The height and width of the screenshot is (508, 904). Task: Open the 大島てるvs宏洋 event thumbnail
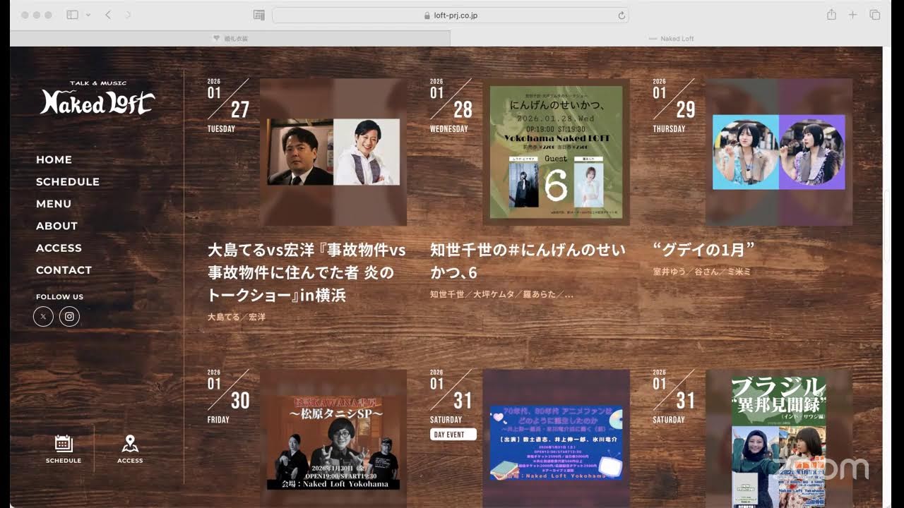point(333,152)
